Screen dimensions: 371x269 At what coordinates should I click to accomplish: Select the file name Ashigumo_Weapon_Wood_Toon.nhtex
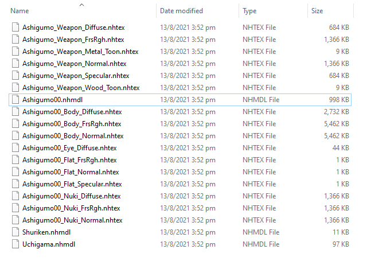81,88
